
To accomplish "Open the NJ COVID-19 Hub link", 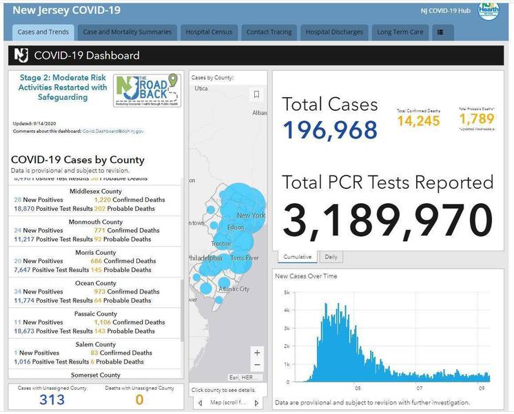I will pos(444,11).
